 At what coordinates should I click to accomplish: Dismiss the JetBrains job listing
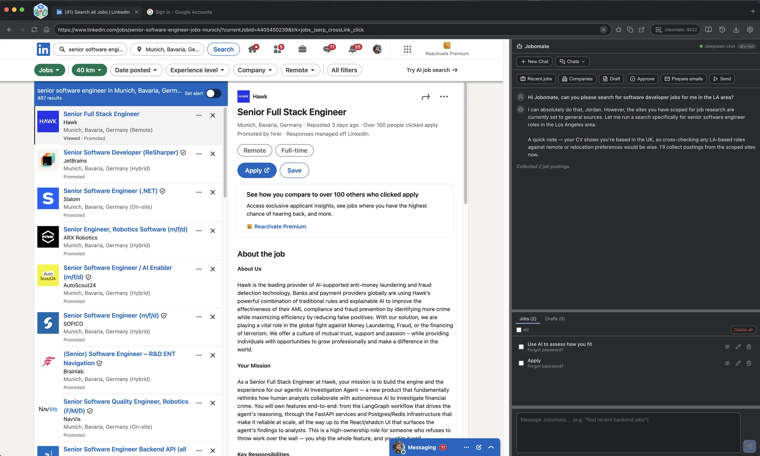[213, 154]
